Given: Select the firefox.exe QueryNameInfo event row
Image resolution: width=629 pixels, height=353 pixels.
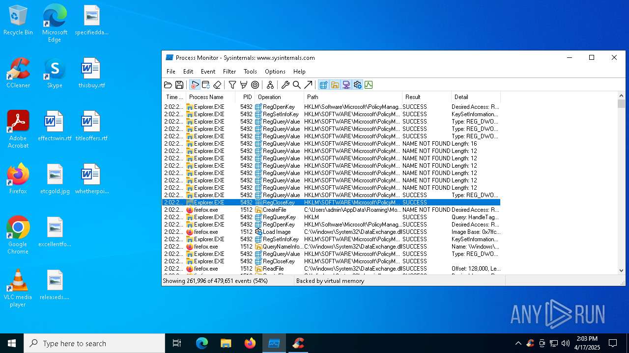Looking at the screenshot, I should [331, 247].
